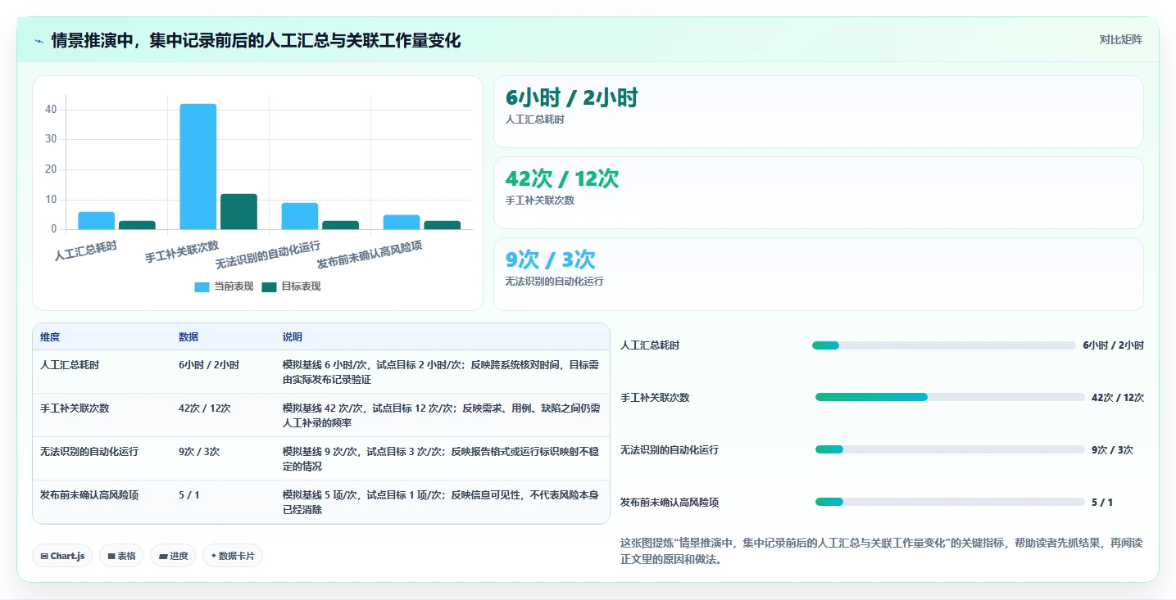Click the dark green 人工汇总耗时 bar
1176x600 pixels.
137,225
